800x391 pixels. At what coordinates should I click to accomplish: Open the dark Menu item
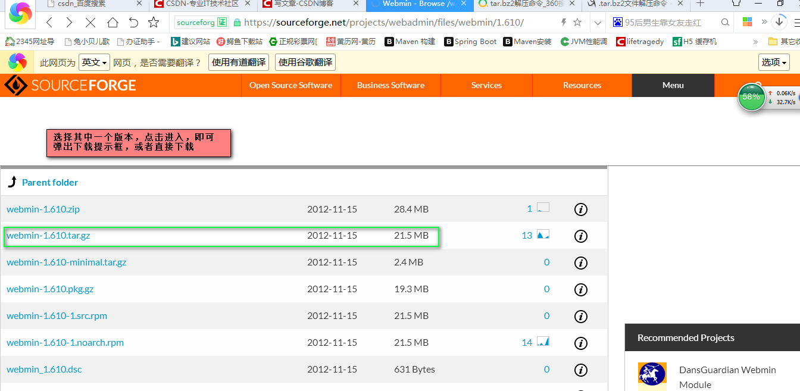tap(673, 85)
